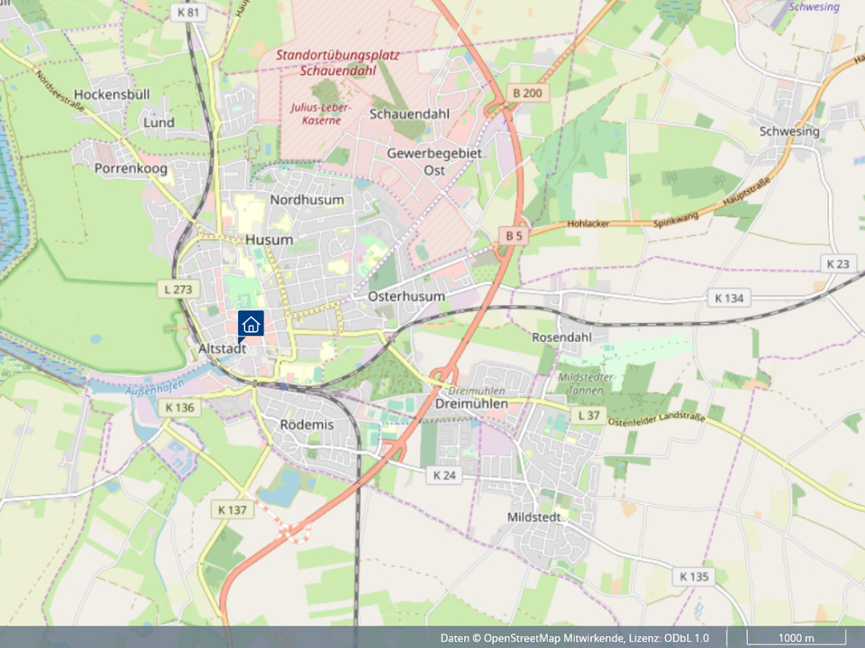The height and width of the screenshot is (648, 865).
Task: Click the 1000 m scale bar
Action: (x=796, y=637)
